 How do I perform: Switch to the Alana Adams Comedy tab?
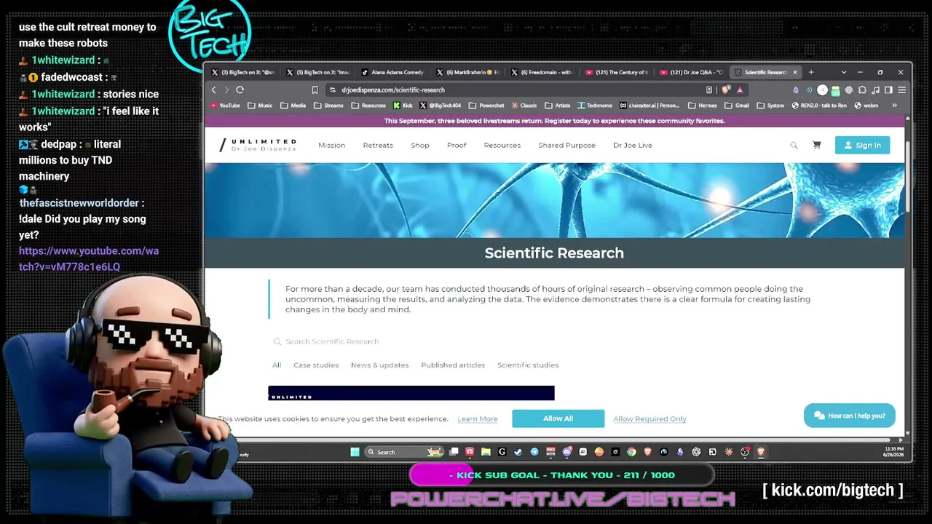(393, 72)
